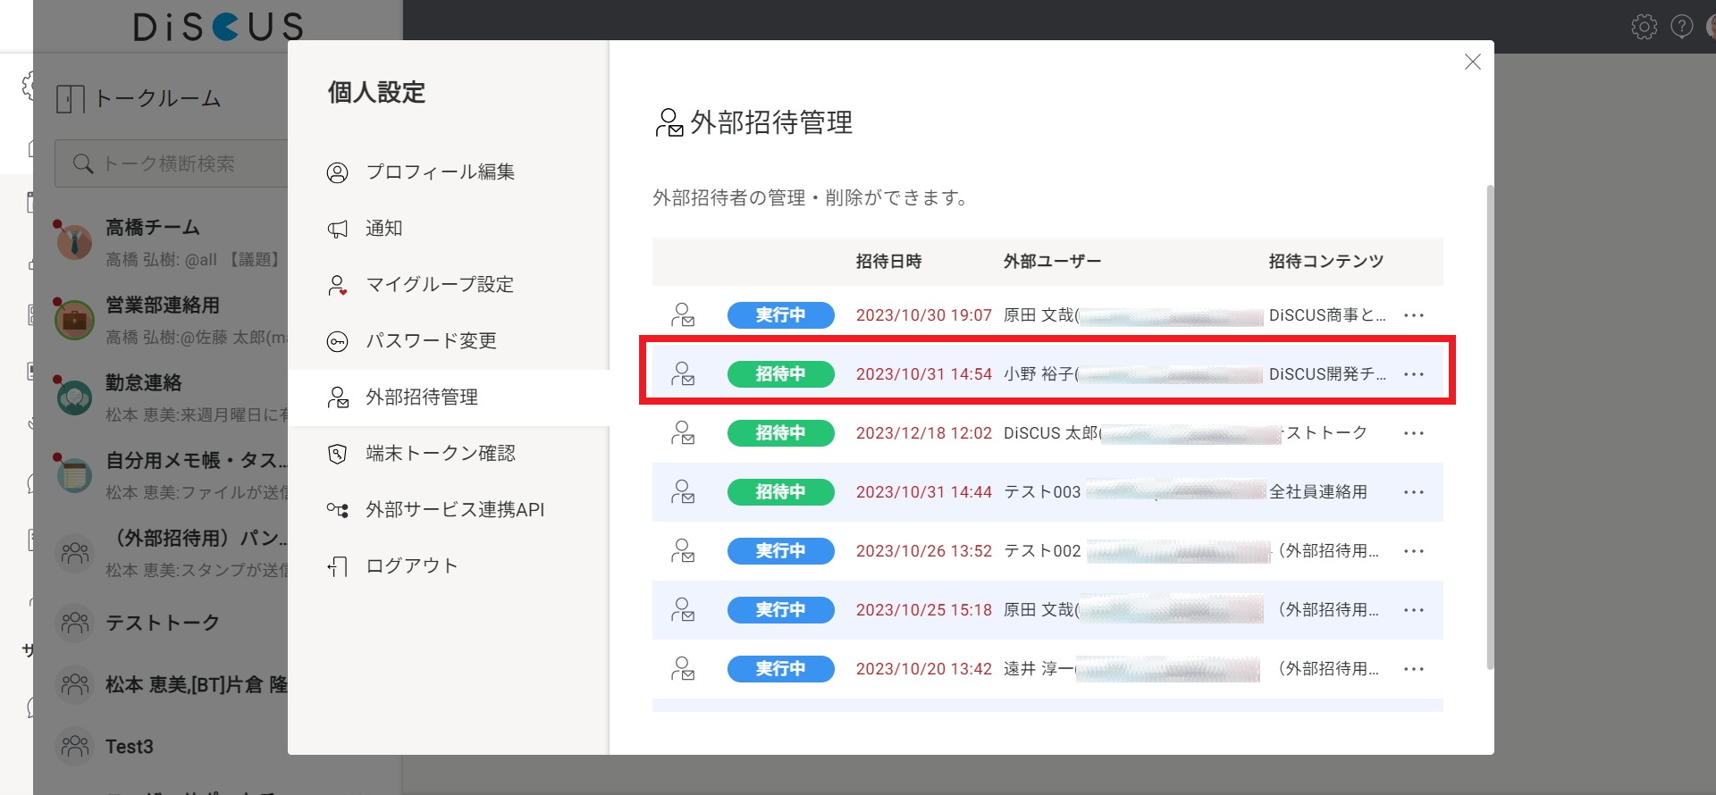Image resolution: width=1716 pixels, height=795 pixels.
Task: Open the 勤怠連絡 talk room
Action: pyautogui.click(x=170, y=397)
